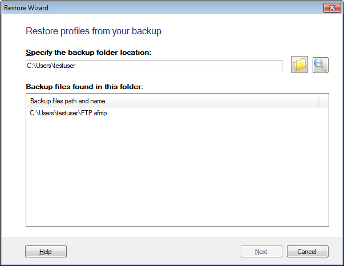Cancel the Restore Wizard

pyautogui.click(x=307, y=252)
